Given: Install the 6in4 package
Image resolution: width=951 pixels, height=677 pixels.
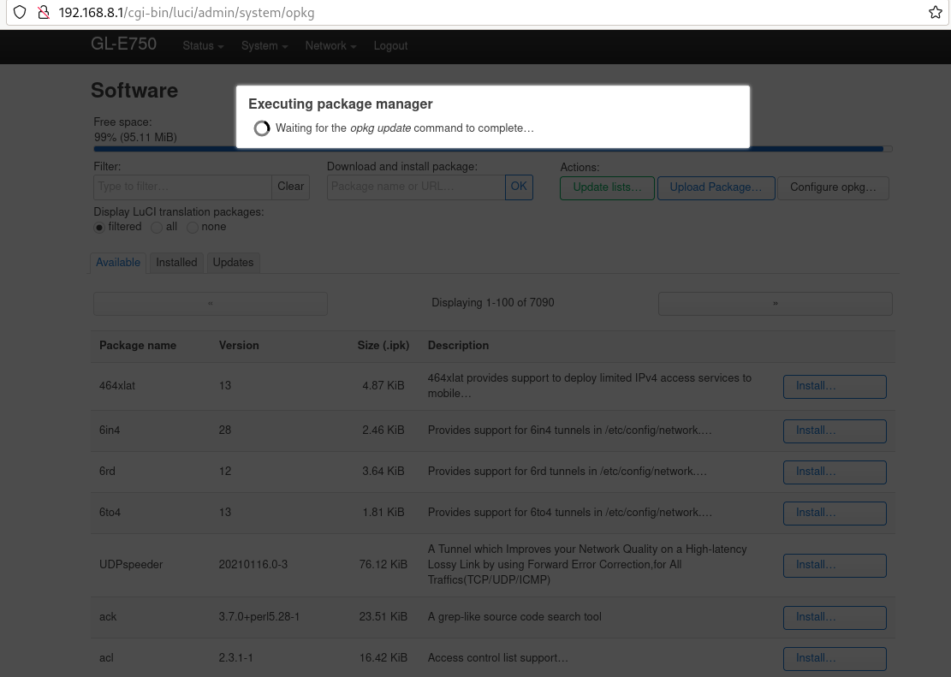Looking at the screenshot, I should (x=835, y=431).
